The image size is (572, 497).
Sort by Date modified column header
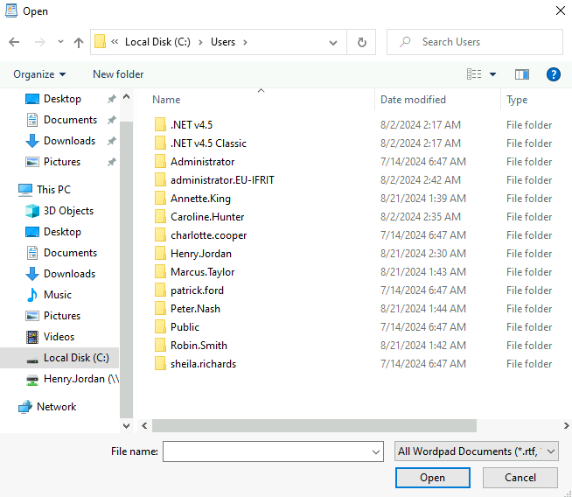tap(413, 100)
